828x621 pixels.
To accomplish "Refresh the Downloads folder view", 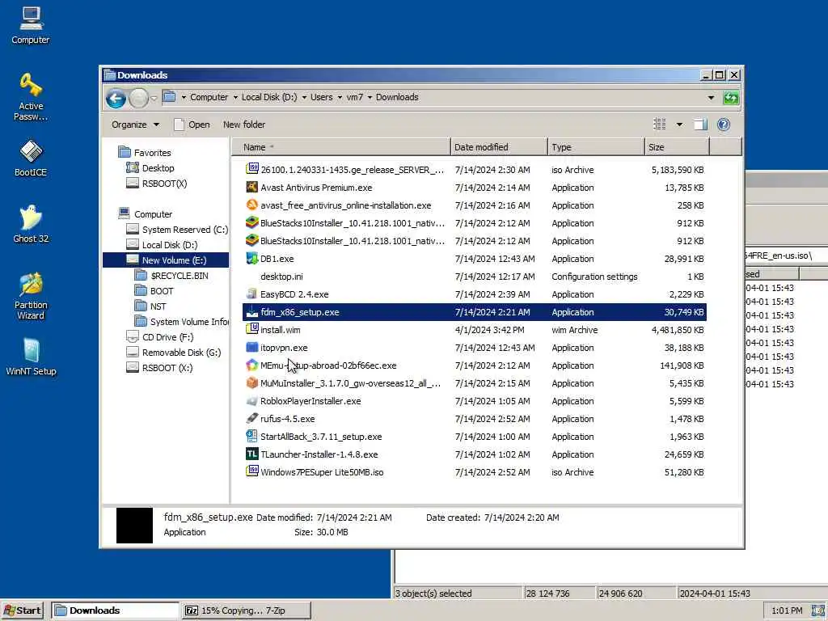I will (x=731, y=98).
